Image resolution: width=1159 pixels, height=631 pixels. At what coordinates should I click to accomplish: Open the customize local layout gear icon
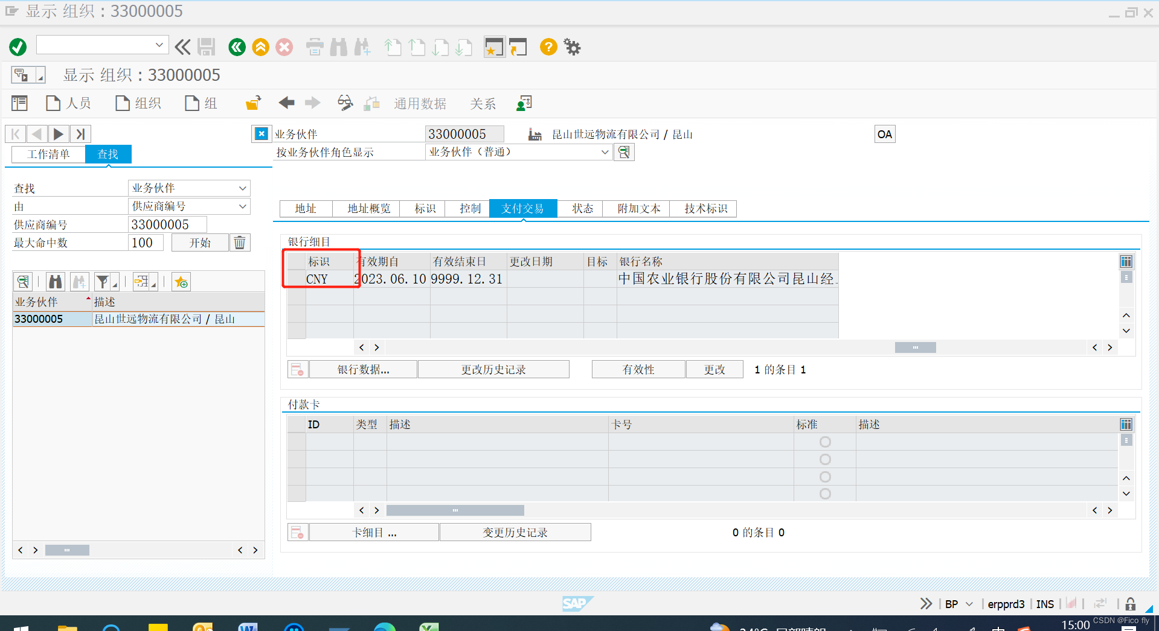pyautogui.click(x=571, y=46)
